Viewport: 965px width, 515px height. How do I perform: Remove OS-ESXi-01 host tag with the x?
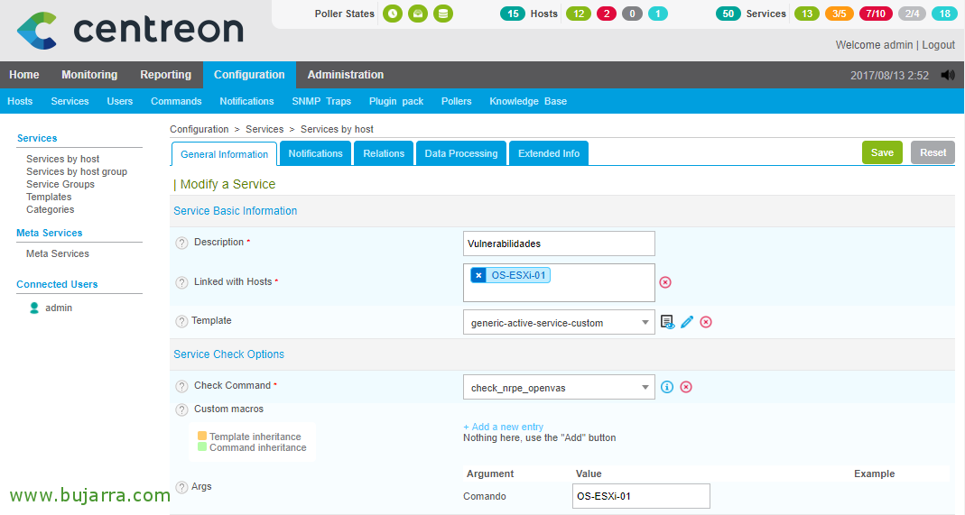(478, 275)
